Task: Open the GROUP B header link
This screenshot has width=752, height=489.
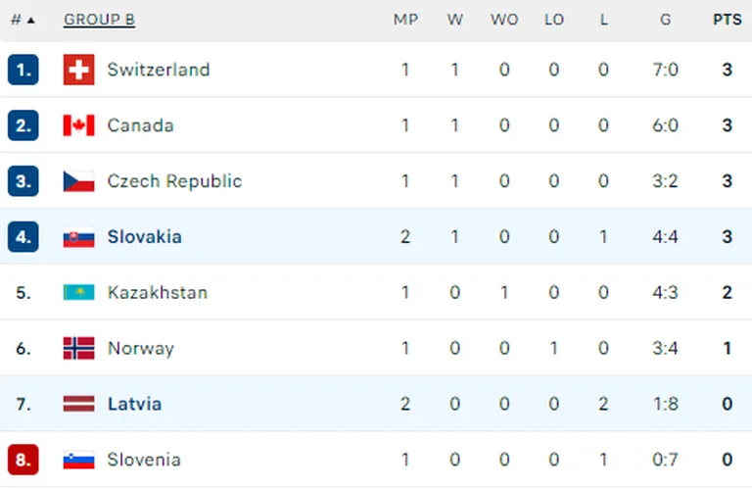Action: pos(99,20)
